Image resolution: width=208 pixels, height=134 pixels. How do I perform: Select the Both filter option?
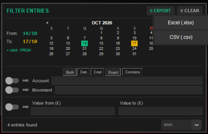70,72
